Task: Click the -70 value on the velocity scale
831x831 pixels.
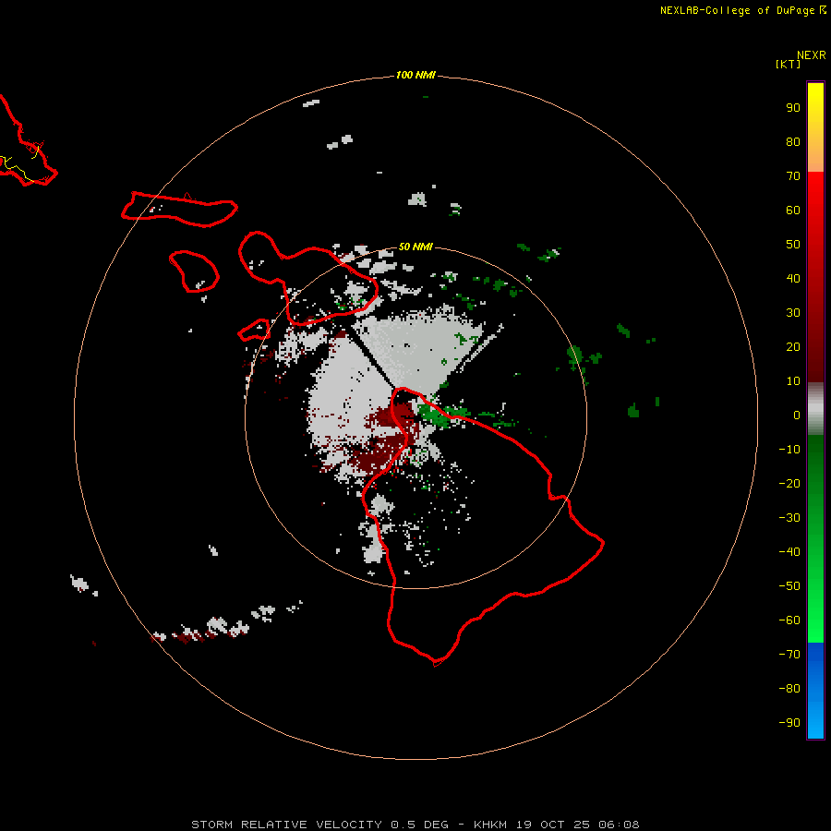Action: click(x=789, y=655)
